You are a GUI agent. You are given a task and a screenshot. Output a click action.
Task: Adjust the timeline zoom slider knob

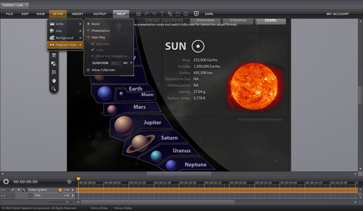[x=67, y=202]
